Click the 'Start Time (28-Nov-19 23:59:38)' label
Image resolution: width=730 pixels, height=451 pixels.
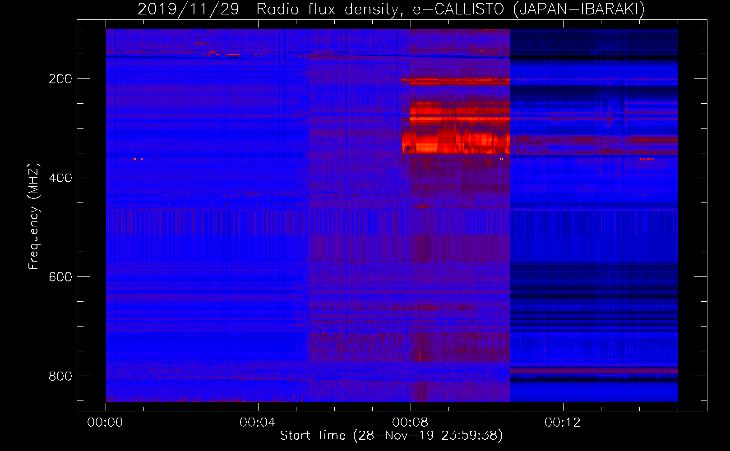click(391, 436)
